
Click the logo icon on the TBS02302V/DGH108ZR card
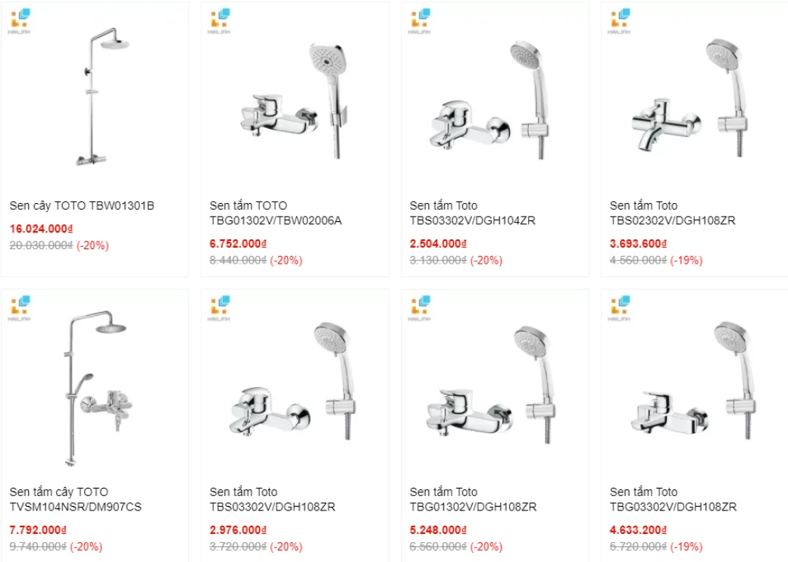620,20
